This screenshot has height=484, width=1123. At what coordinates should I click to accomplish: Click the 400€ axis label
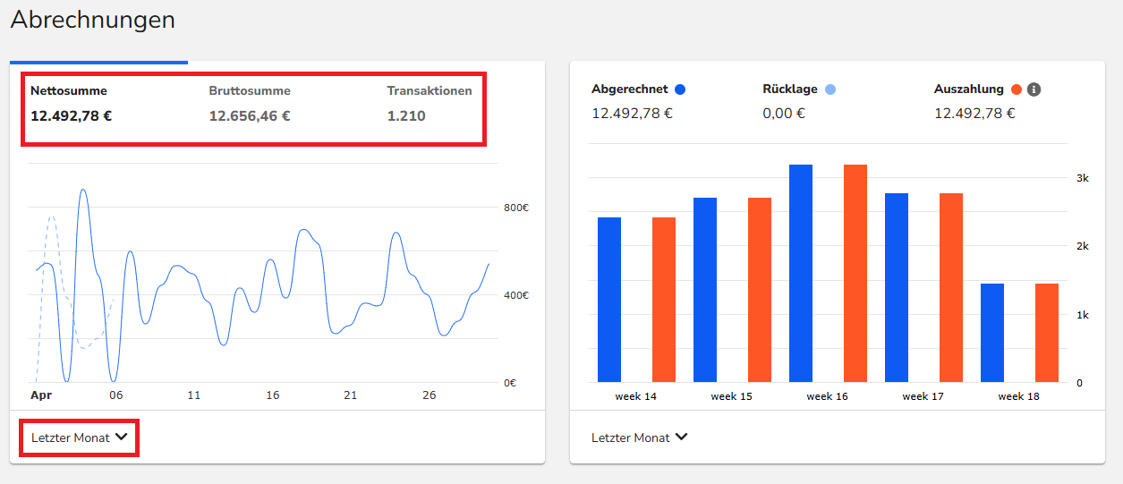pyautogui.click(x=516, y=295)
